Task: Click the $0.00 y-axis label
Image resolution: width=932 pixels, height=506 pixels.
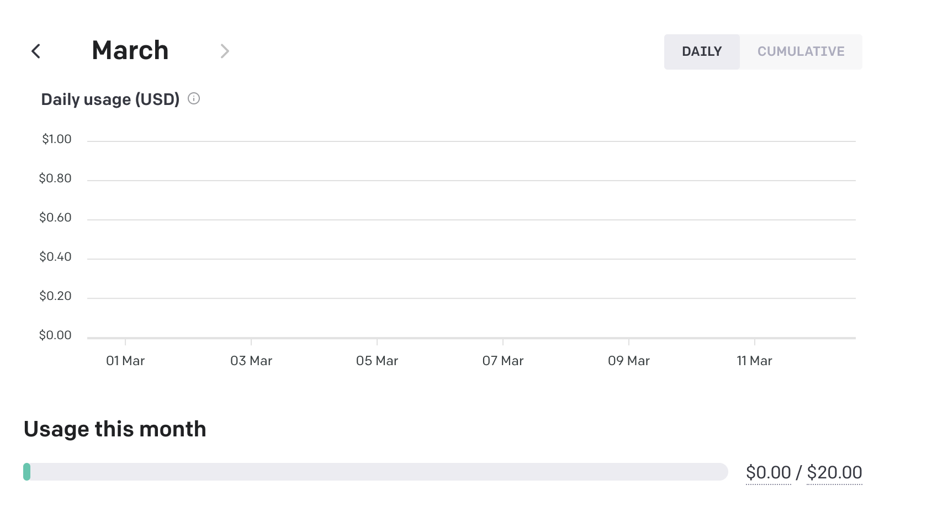Action: (x=55, y=335)
